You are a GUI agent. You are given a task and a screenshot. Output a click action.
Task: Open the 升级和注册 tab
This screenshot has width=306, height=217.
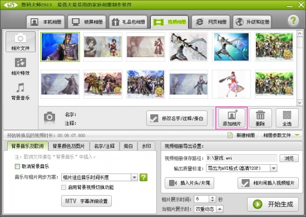pyautogui.click(x=252, y=22)
